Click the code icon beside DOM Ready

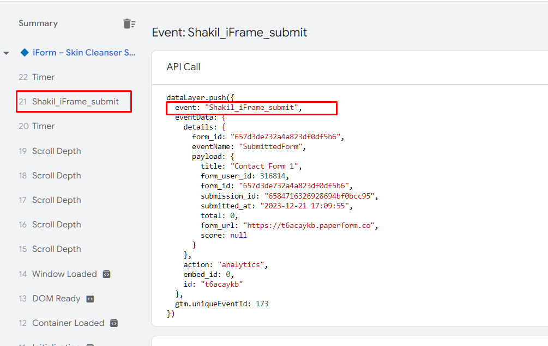[91, 299]
